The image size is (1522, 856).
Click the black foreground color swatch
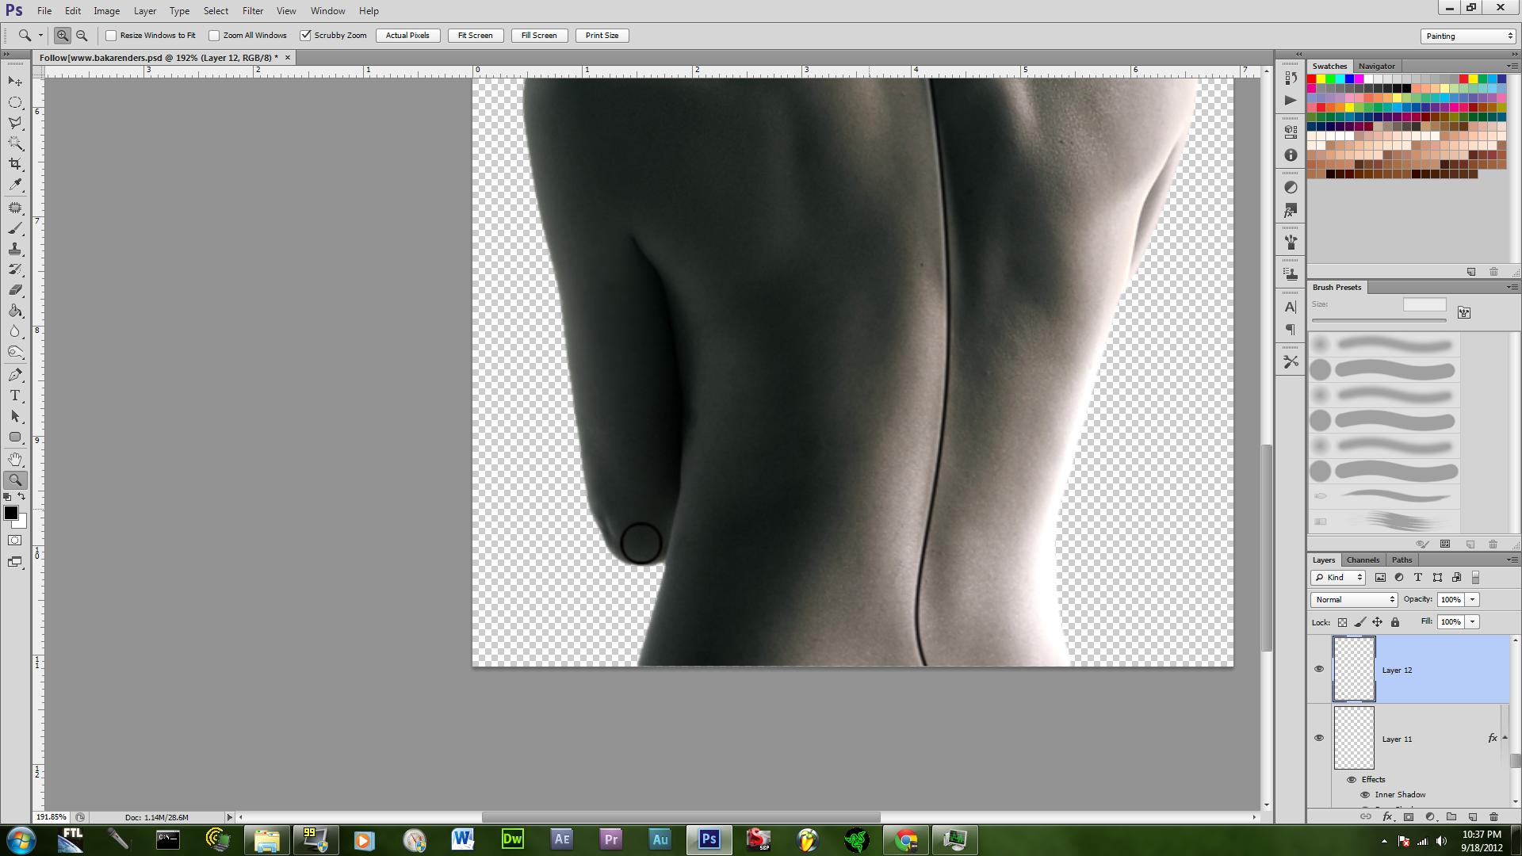coord(10,513)
